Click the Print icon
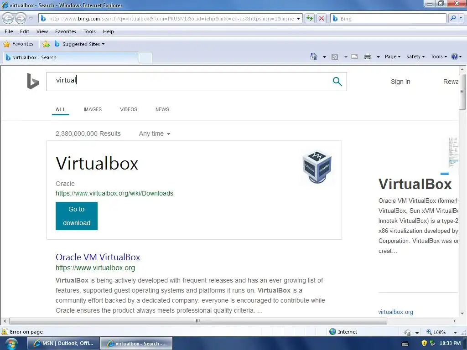The height and width of the screenshot is (350, 467). click(x=368, y=57)
